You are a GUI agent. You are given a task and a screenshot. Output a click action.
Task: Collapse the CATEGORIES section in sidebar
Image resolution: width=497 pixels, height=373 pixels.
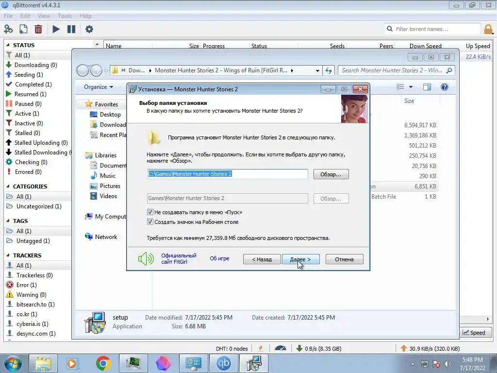tap(8, 186)
